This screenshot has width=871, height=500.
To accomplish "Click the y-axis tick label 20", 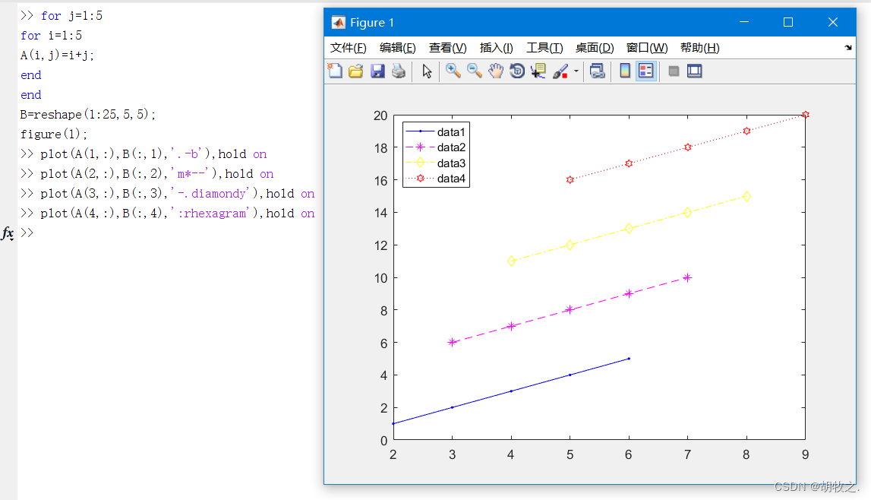I will pos(380,116).
